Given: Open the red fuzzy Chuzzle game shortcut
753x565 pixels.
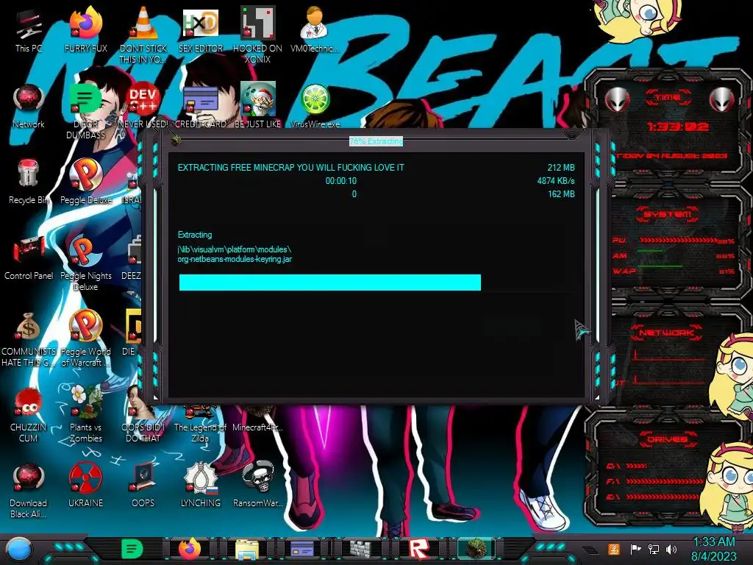Looking at the screenshot, I should click(x=29, y=415).
